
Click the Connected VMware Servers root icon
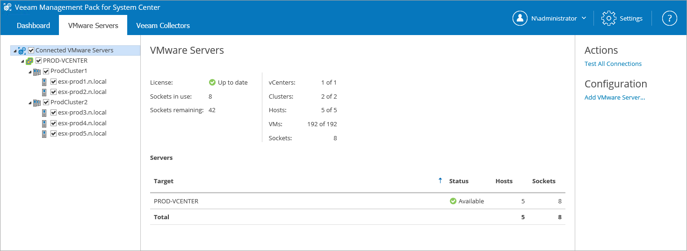click(22, 50)
